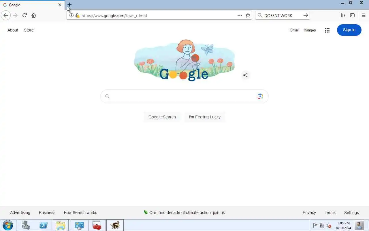
Task: Open the Library bookmarks icon
Action: click(343, 15)
